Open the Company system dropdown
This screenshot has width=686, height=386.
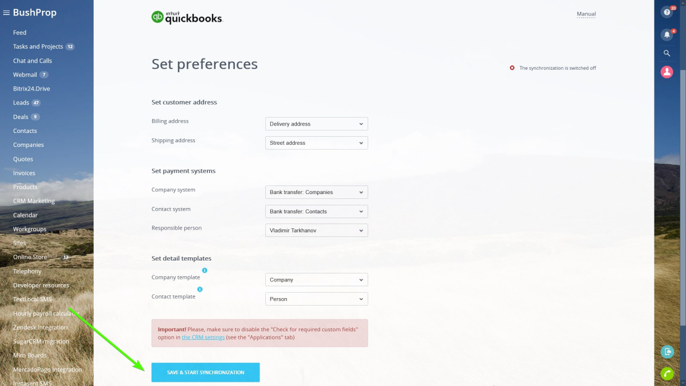317,192
